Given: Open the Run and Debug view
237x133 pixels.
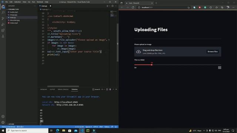Looking at the screenshot, I should [3, 24].
